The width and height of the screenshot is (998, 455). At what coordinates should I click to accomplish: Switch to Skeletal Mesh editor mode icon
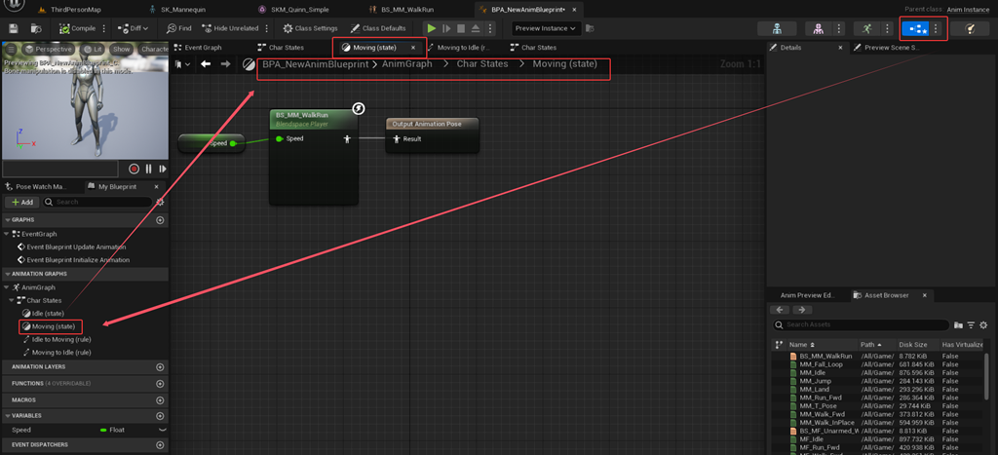coord(819,28)
